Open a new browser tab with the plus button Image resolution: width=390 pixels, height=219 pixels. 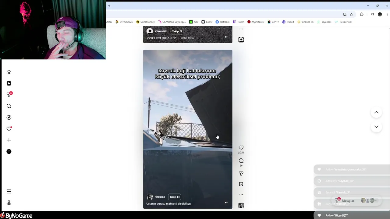click(109, 5)
